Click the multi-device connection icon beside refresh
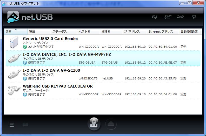Screen dimensions: 206x136 [168, 17]
